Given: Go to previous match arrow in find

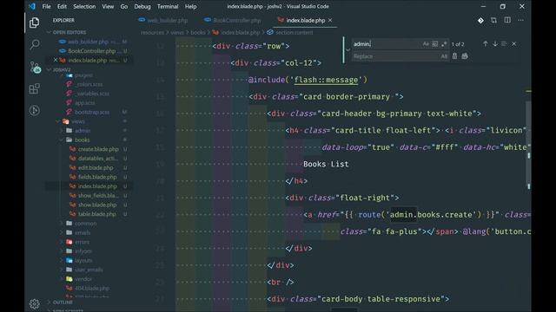Looking at the screenshot, I should pyautogui.click(x=485, y=44).
